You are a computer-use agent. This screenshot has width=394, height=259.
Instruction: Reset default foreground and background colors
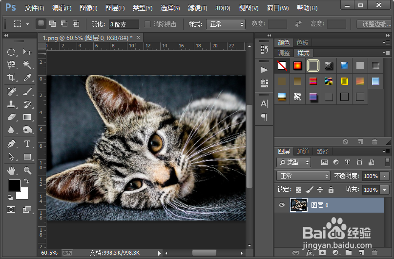[10, 197]
